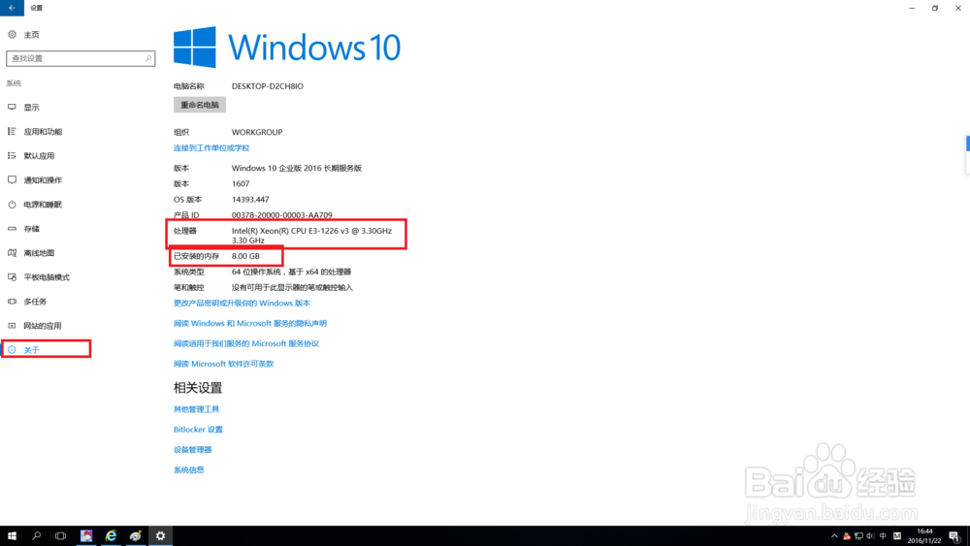This screenshot has height=546, width=970.
Task: Click the computer name DESKTOP-D2CH8IO
Action: click(268, 86)
